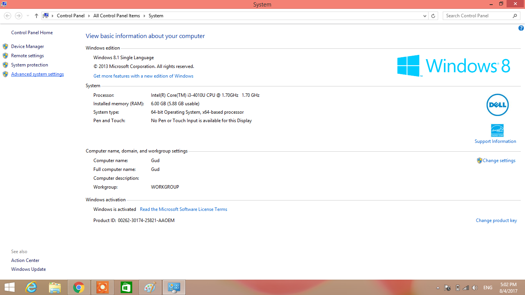The image size is (525, 295).
Task: Click the System breadcrumb segment
Action: click(x=156, y=16)
